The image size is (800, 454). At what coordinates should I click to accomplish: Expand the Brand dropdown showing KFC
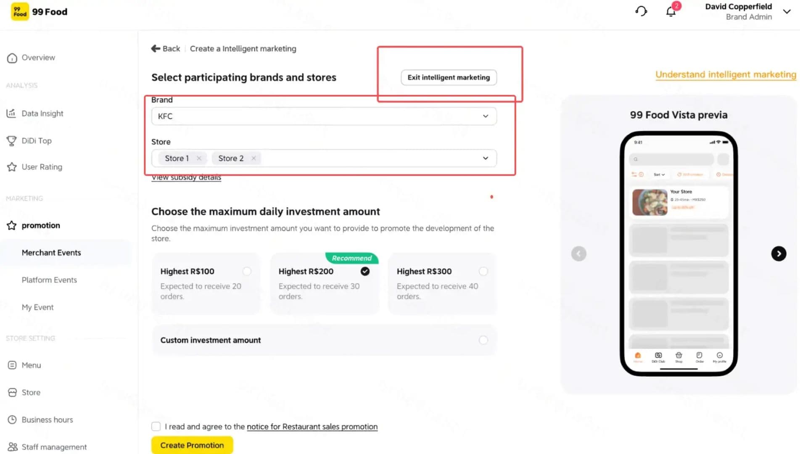(x=324, y=116)
